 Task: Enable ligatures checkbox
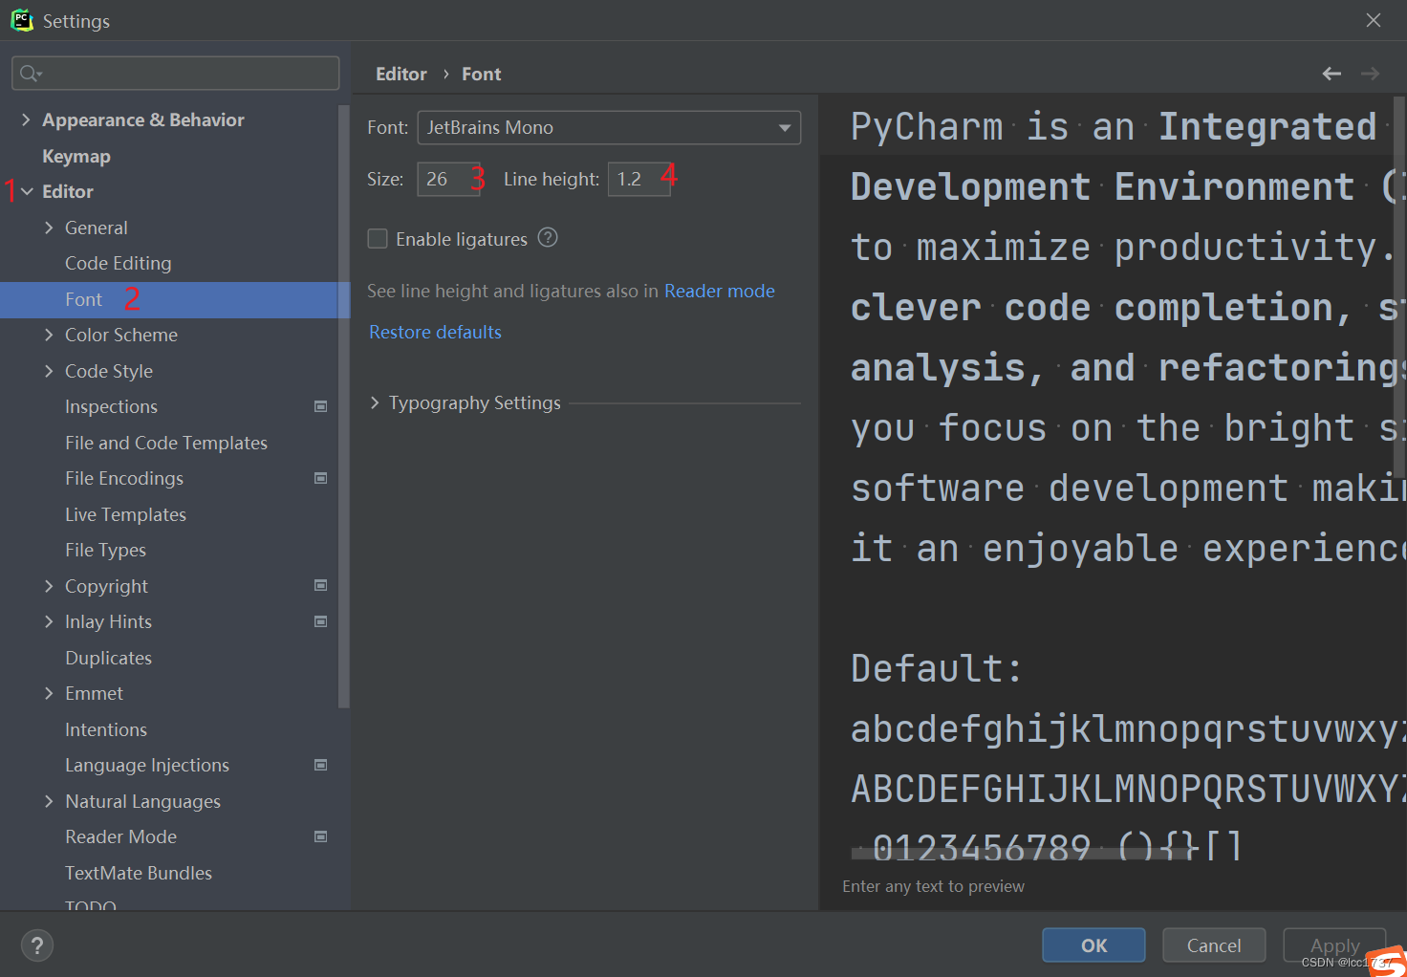378,239
